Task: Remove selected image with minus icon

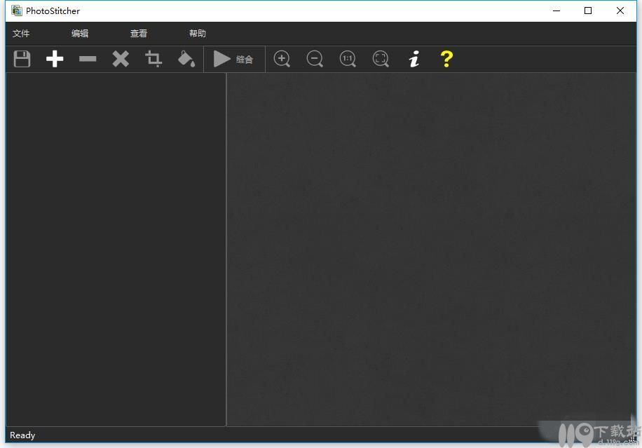Action: tap(88, 59)
